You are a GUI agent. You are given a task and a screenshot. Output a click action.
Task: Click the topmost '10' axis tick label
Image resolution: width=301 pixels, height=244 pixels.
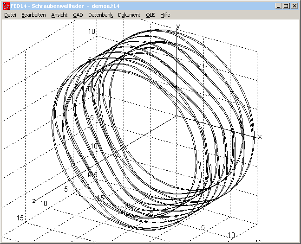(92, 32)
